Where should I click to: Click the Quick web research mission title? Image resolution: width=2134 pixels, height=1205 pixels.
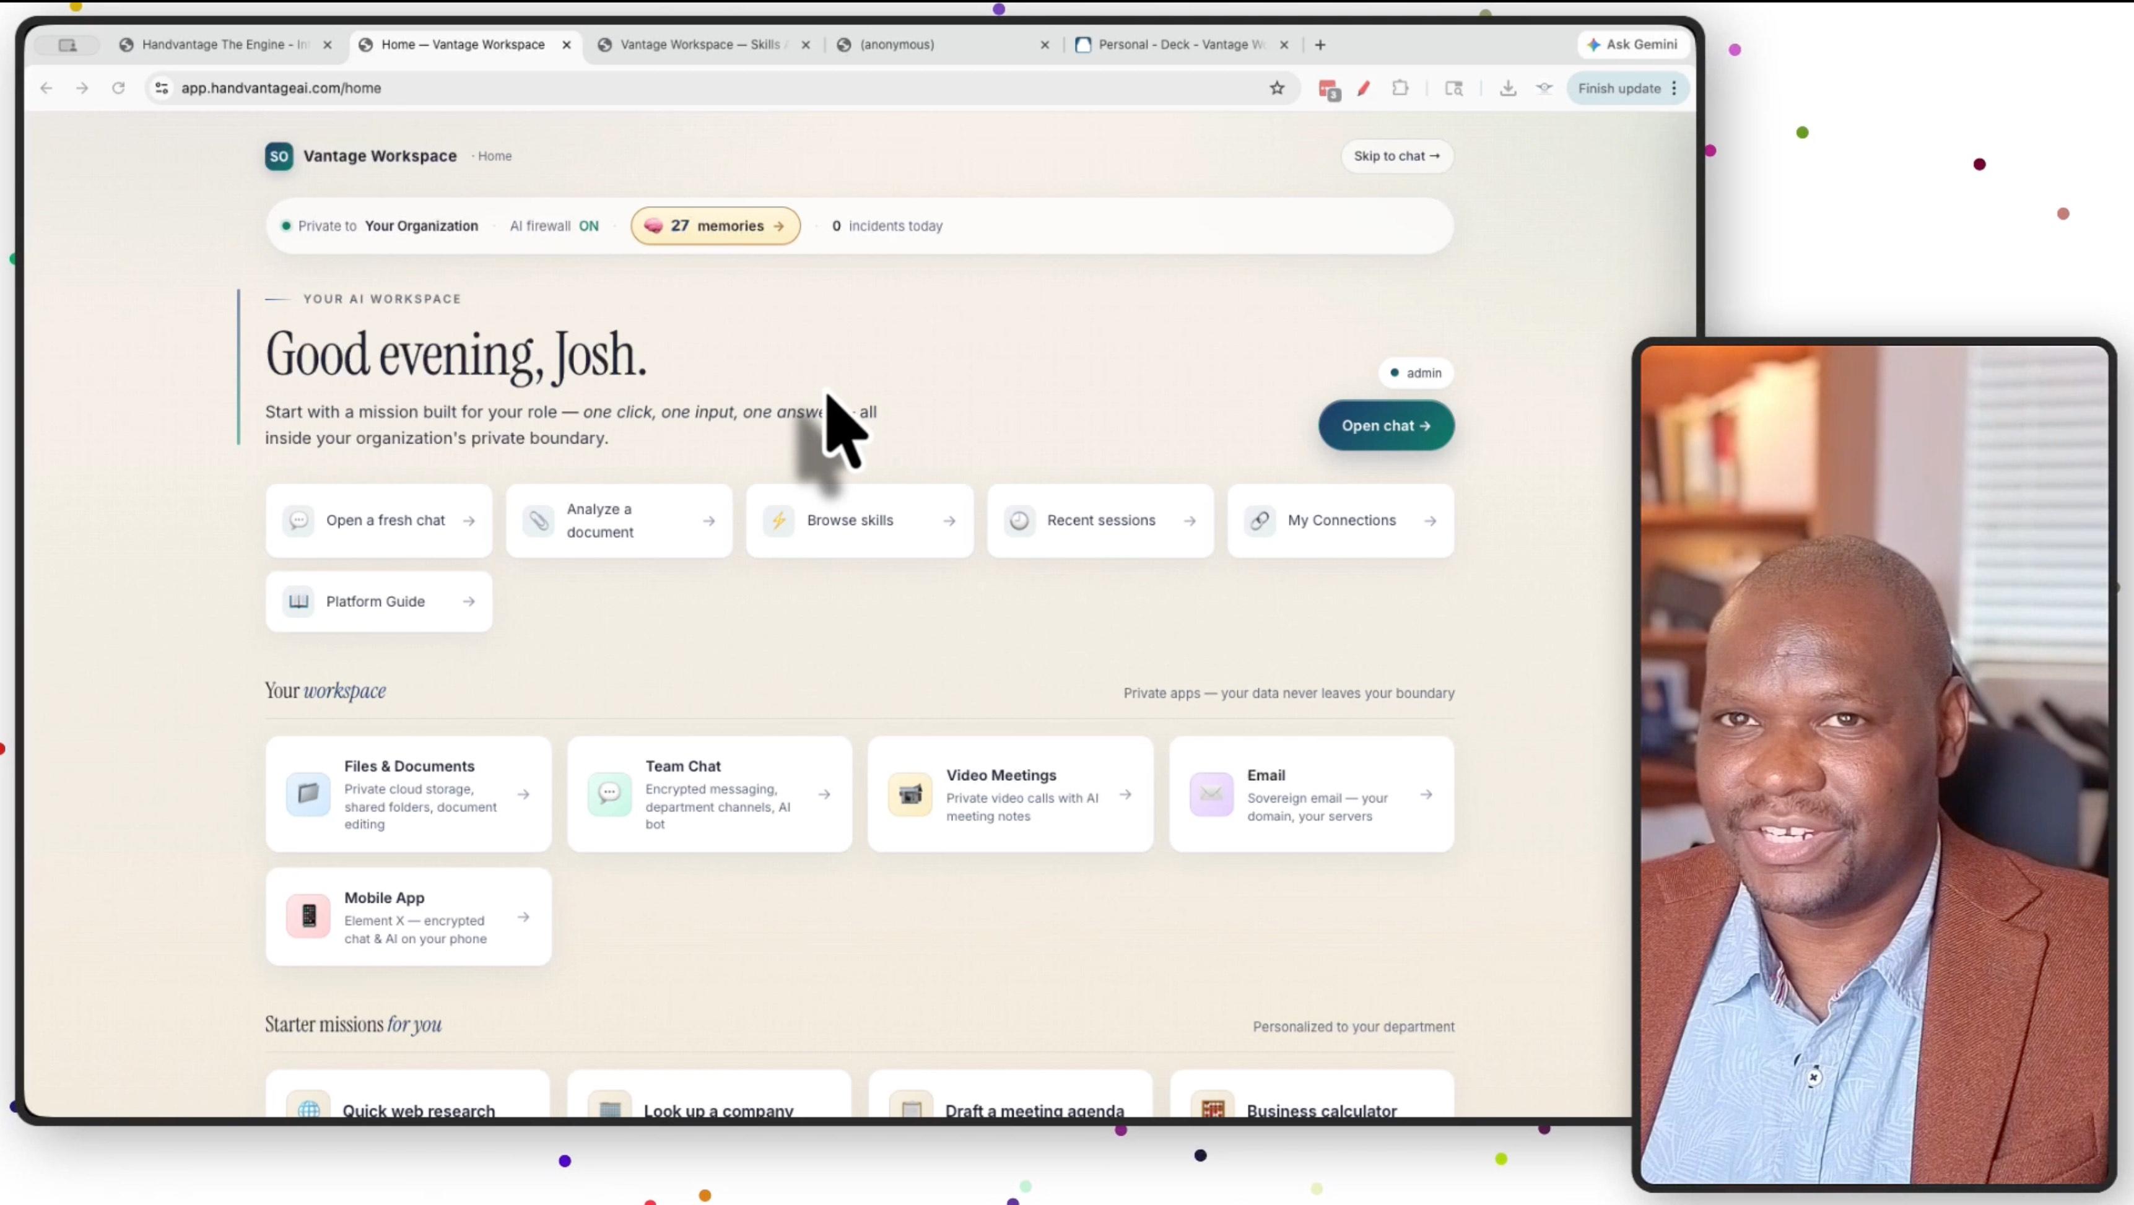pyautogui.click(x=419, y=1110)
